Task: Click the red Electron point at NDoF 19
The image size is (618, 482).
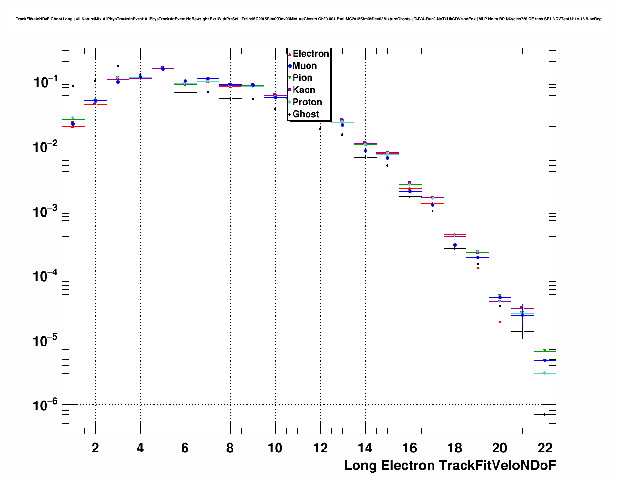Action: coord(478,267)
